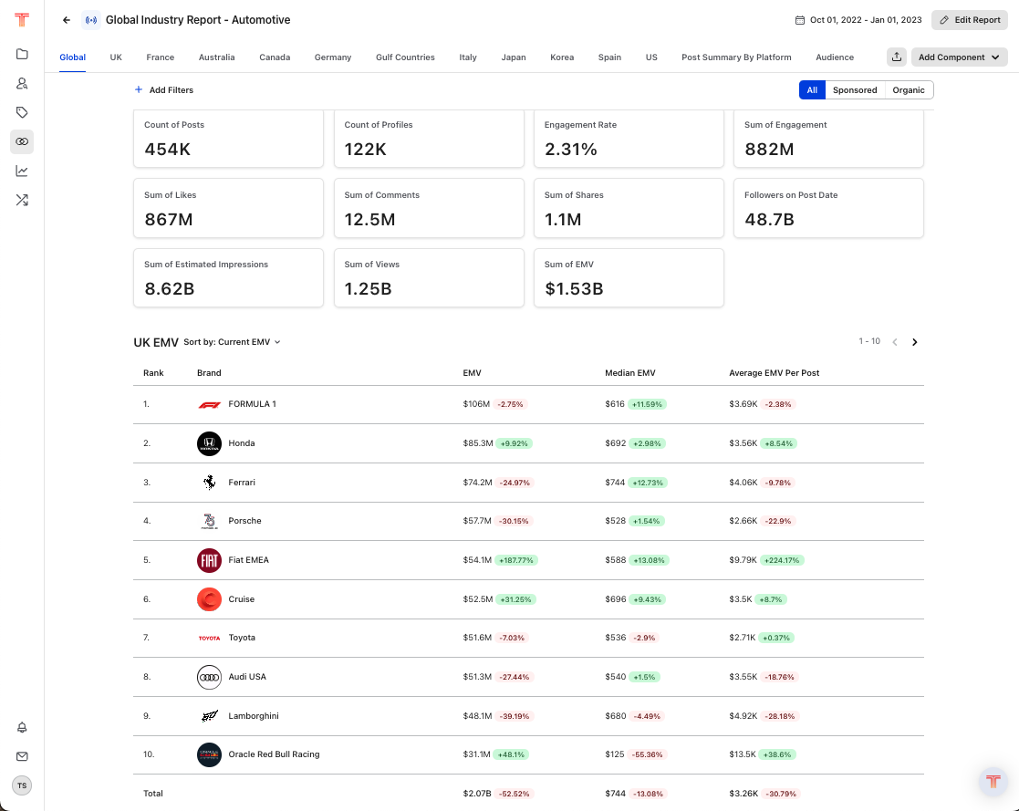The image size is (1019, 811).
Task: Open Post Summary By Platform tab
Action: [x=736, y=57]
